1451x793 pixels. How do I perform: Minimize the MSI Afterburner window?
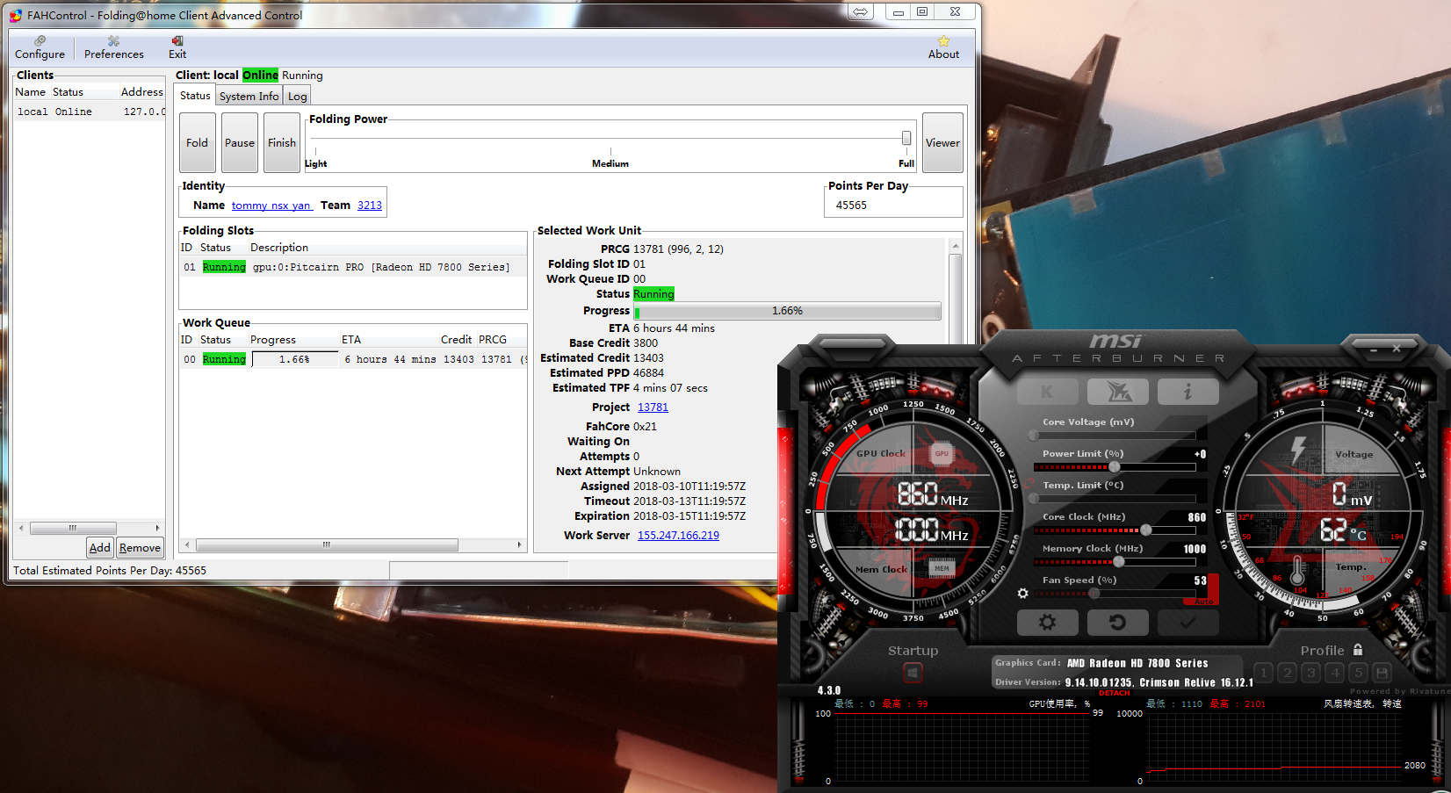click(x=1374, y=350)
